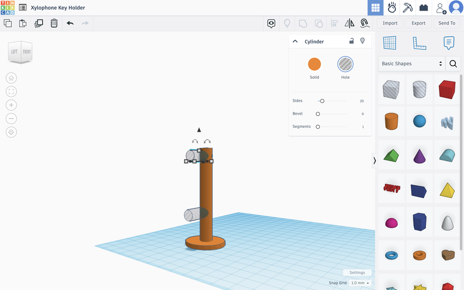Image resolution: width=464 pixels, height=290 pixels.
Task: Pick the orange Cylinder shape
Action: coord(391,121)
